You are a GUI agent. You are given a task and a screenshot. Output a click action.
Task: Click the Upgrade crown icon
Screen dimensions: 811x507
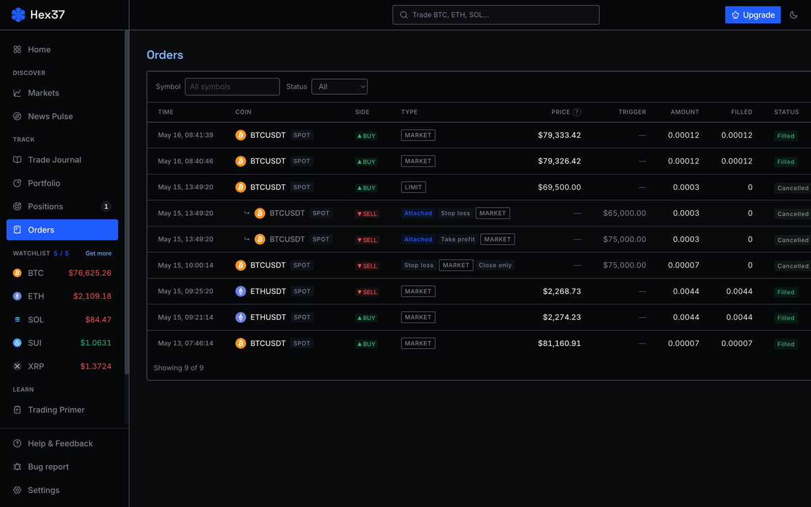point(735,15)
